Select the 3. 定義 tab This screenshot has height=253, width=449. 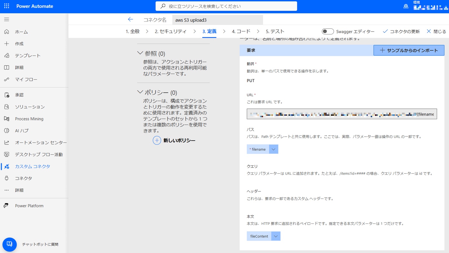pos(209,31)
